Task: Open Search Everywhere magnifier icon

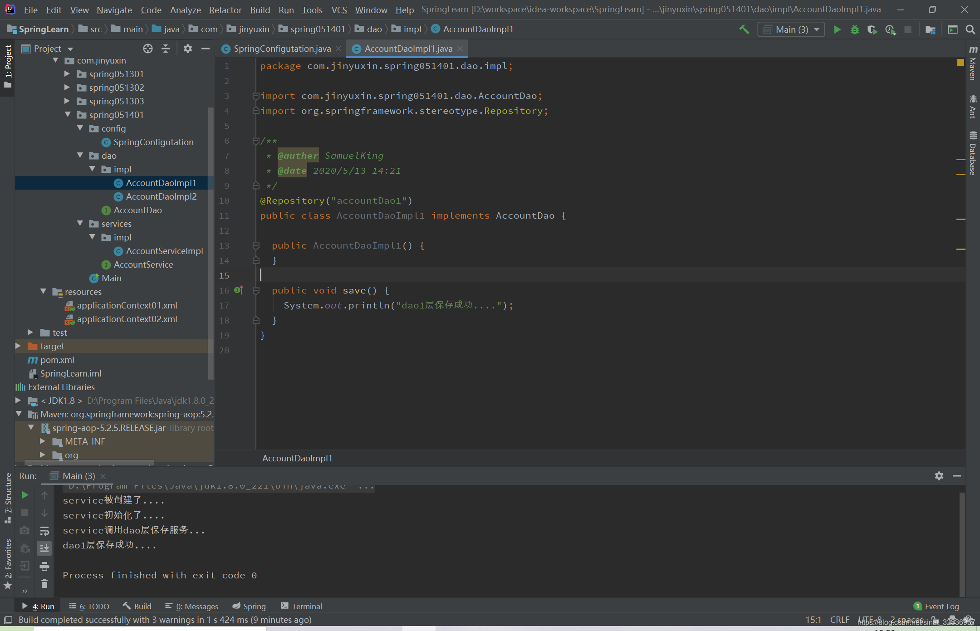Action: point(970,29)
